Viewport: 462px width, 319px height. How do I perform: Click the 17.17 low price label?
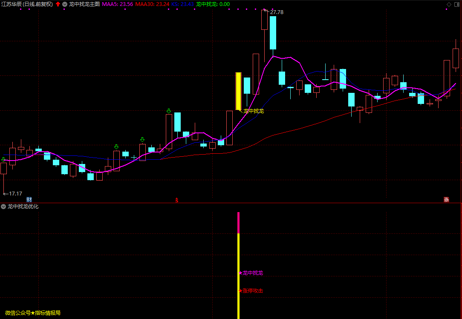click(x=15, y=193)
